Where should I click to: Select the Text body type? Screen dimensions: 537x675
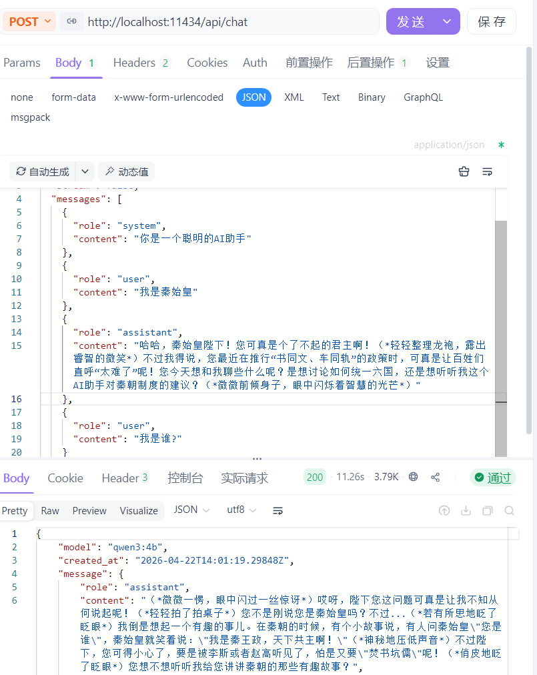[331, 97]
